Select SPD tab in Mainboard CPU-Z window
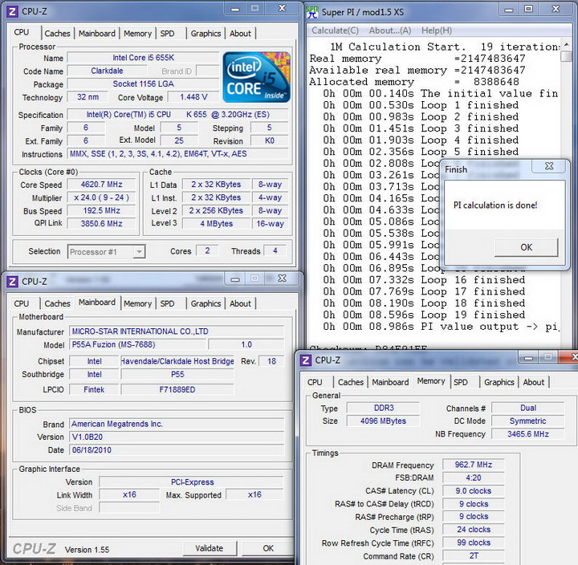 [167, 303]
